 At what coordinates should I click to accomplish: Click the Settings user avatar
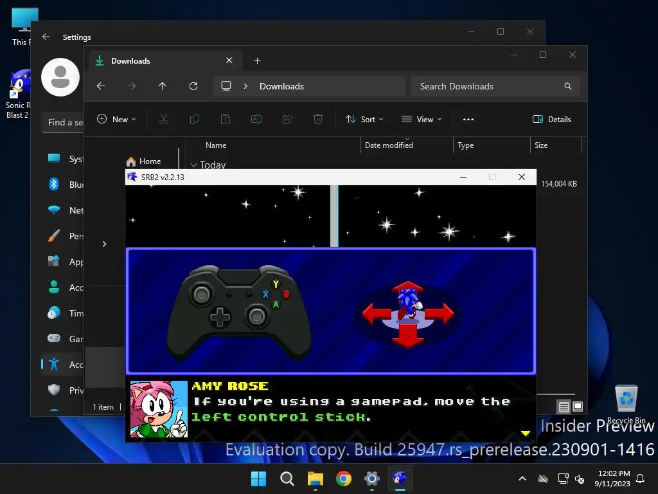(60, 77)
